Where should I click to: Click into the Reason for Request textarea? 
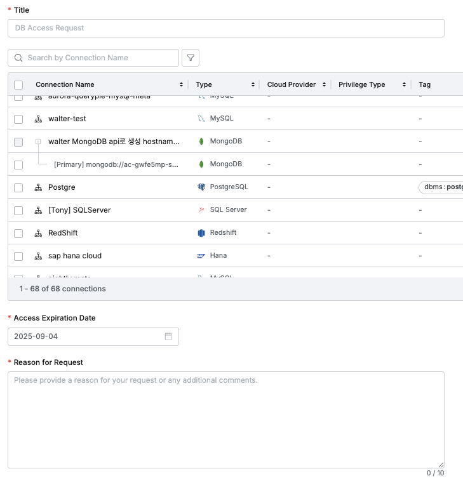[x=225, y=419]
